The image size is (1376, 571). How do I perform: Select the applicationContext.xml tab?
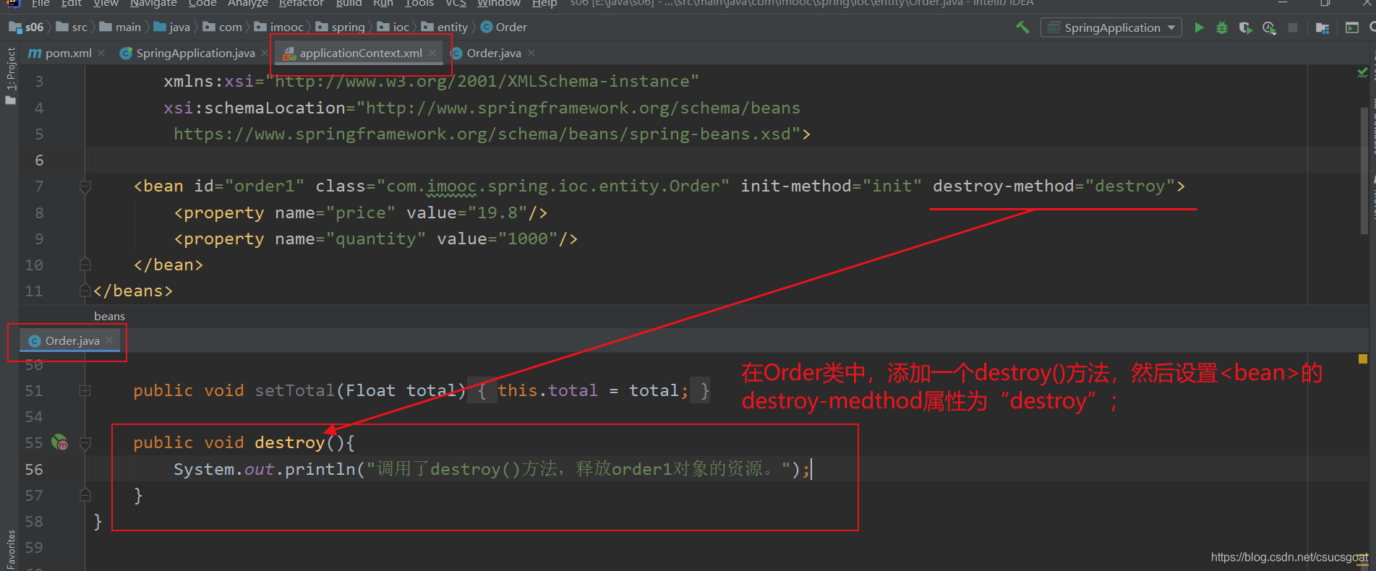point(361,53)
